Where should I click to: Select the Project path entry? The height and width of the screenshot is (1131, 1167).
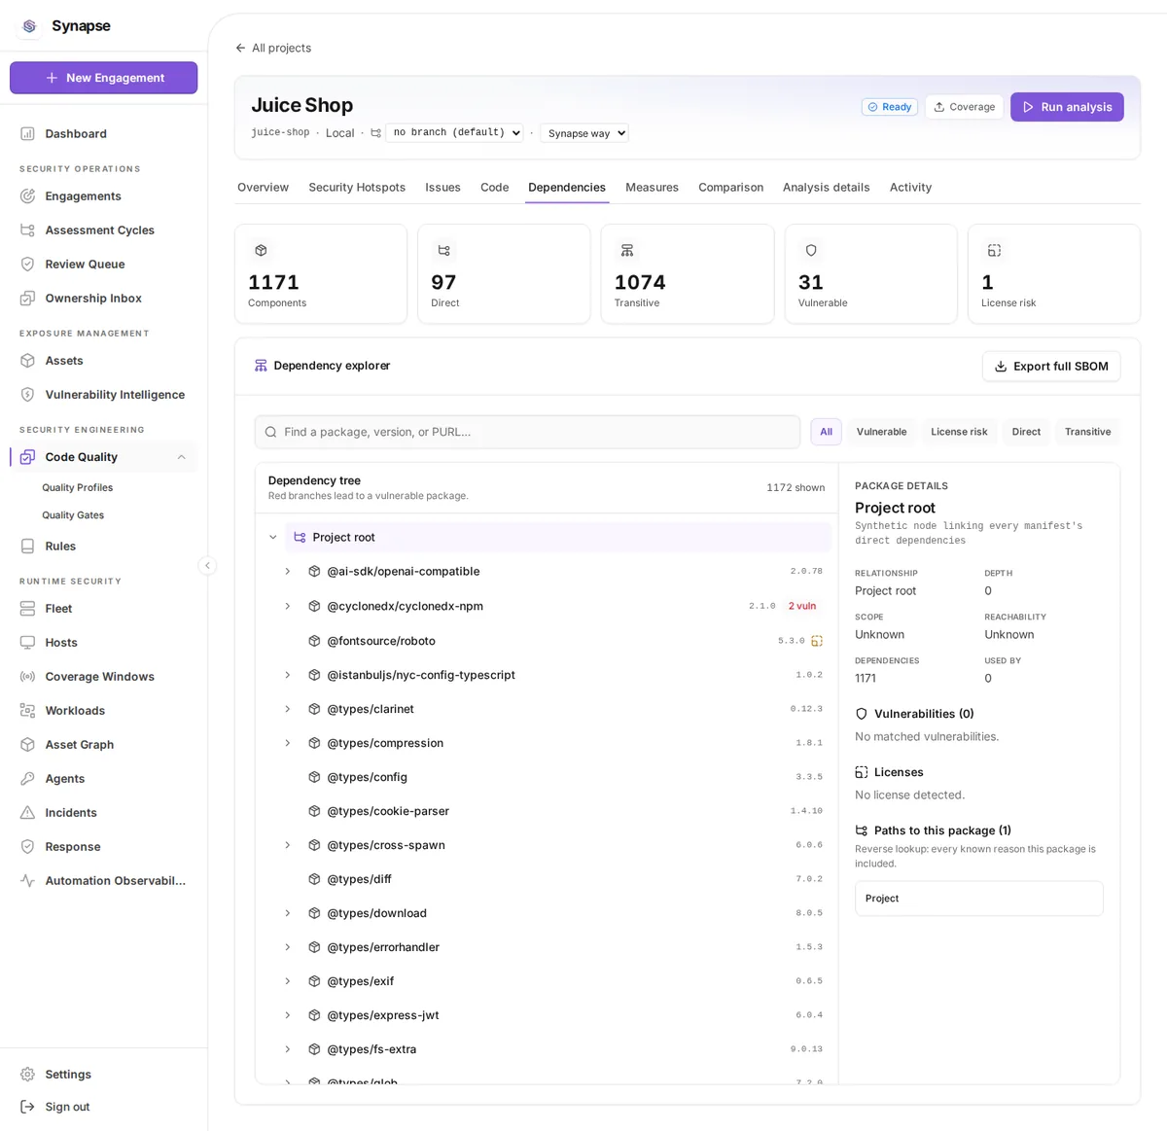click(978, 899)
